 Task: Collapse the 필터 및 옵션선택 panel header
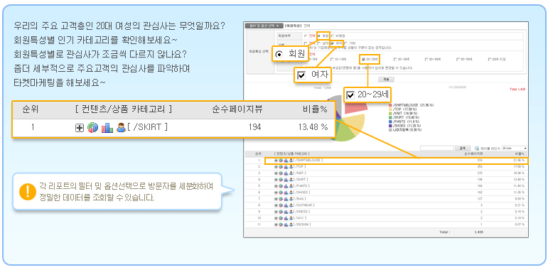click(263, 26)
